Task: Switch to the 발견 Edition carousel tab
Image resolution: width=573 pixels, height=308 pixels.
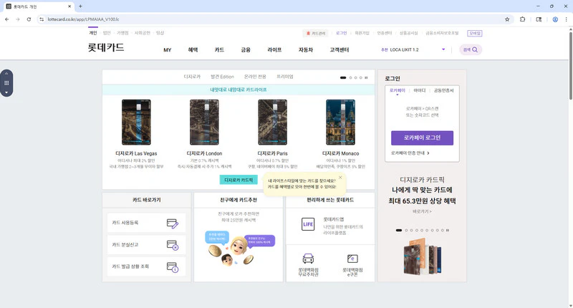Action: (222, 77)
